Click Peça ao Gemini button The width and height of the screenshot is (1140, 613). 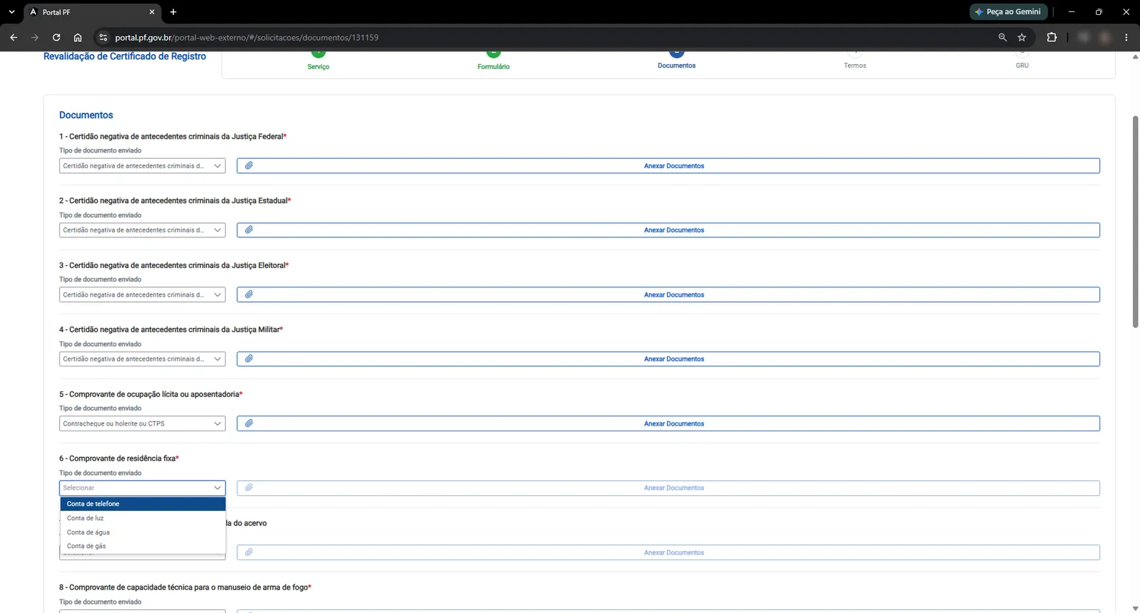(x=1008, y=12)
